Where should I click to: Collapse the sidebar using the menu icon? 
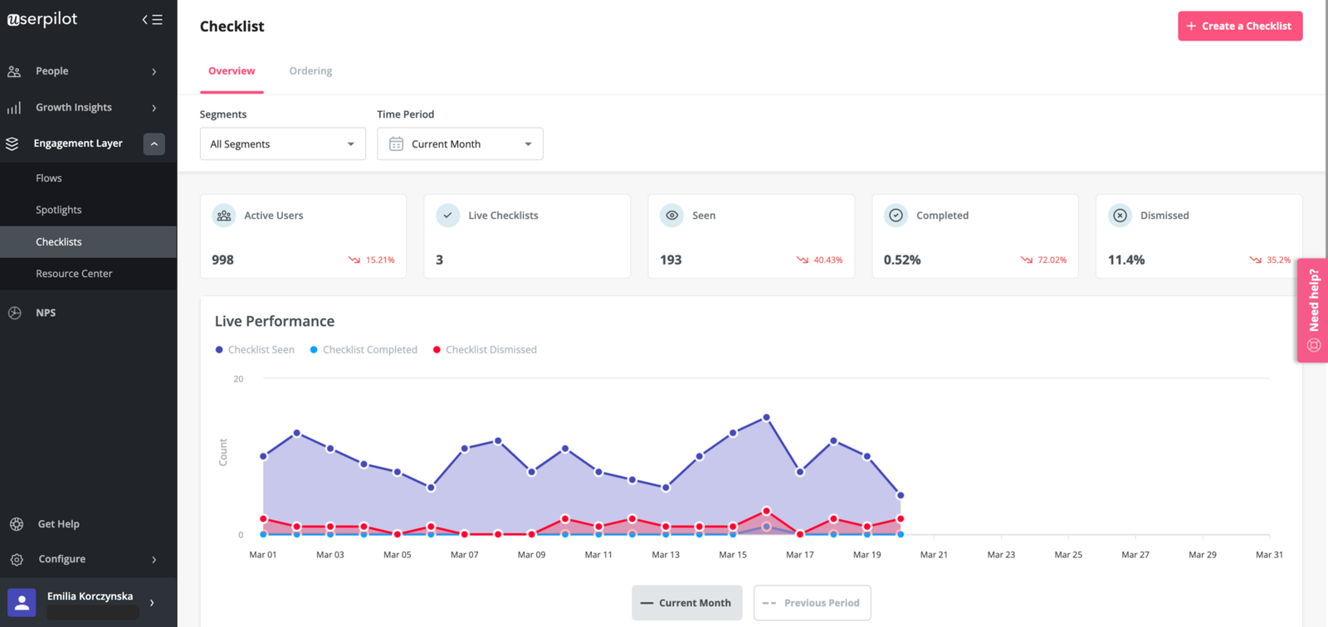pos(152,19)
